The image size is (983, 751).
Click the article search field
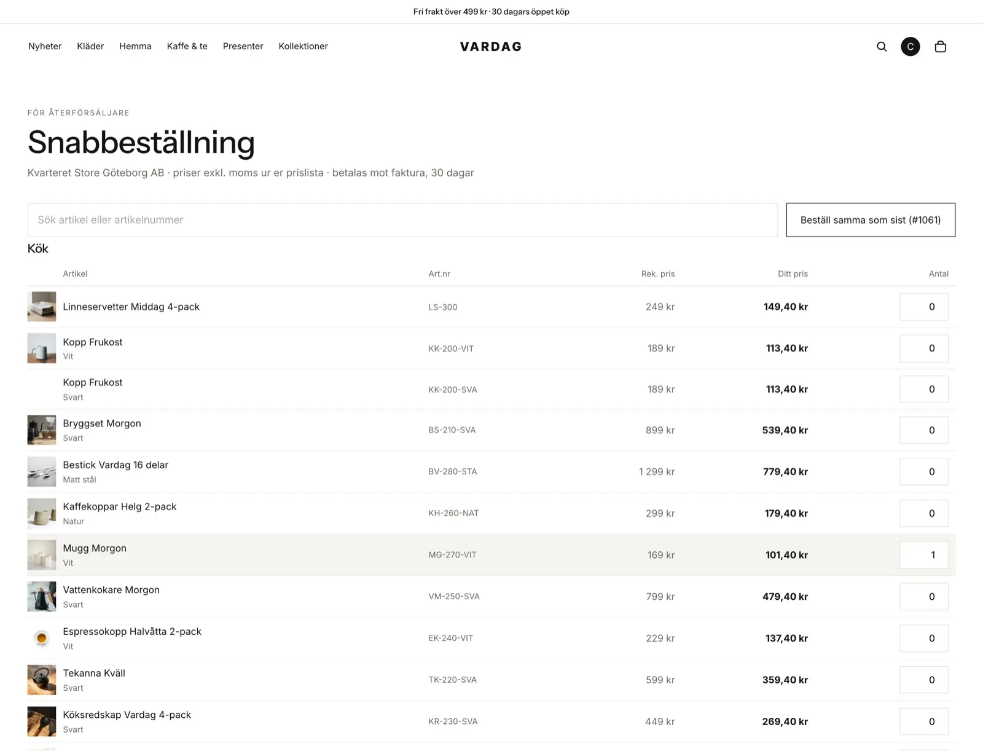(402, 220)
